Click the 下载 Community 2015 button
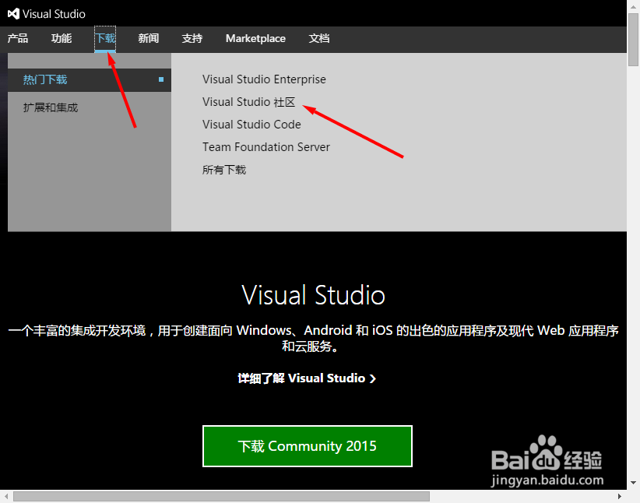Screen dimensions: 640x503 (307, 446)
